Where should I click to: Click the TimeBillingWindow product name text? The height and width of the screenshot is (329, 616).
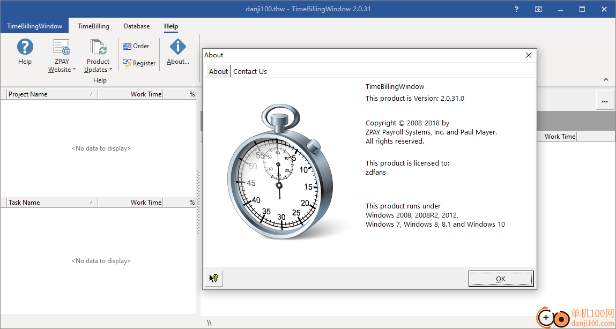click(x=395, y=86)
